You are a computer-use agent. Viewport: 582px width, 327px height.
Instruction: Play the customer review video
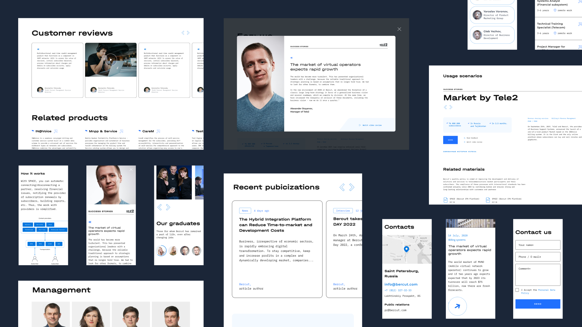pos(111,60)
